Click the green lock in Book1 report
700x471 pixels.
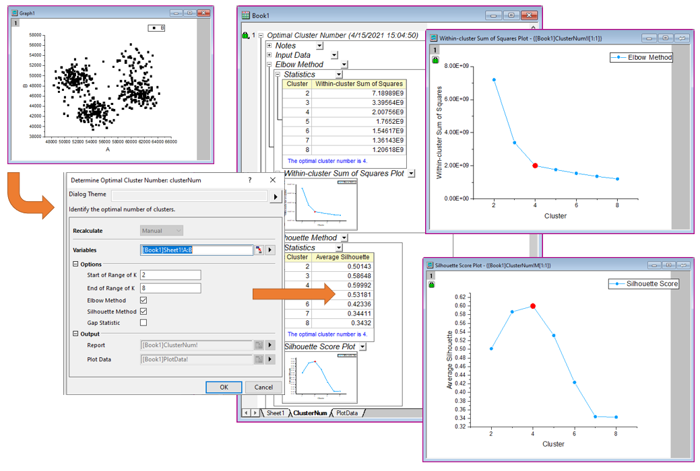245,36
